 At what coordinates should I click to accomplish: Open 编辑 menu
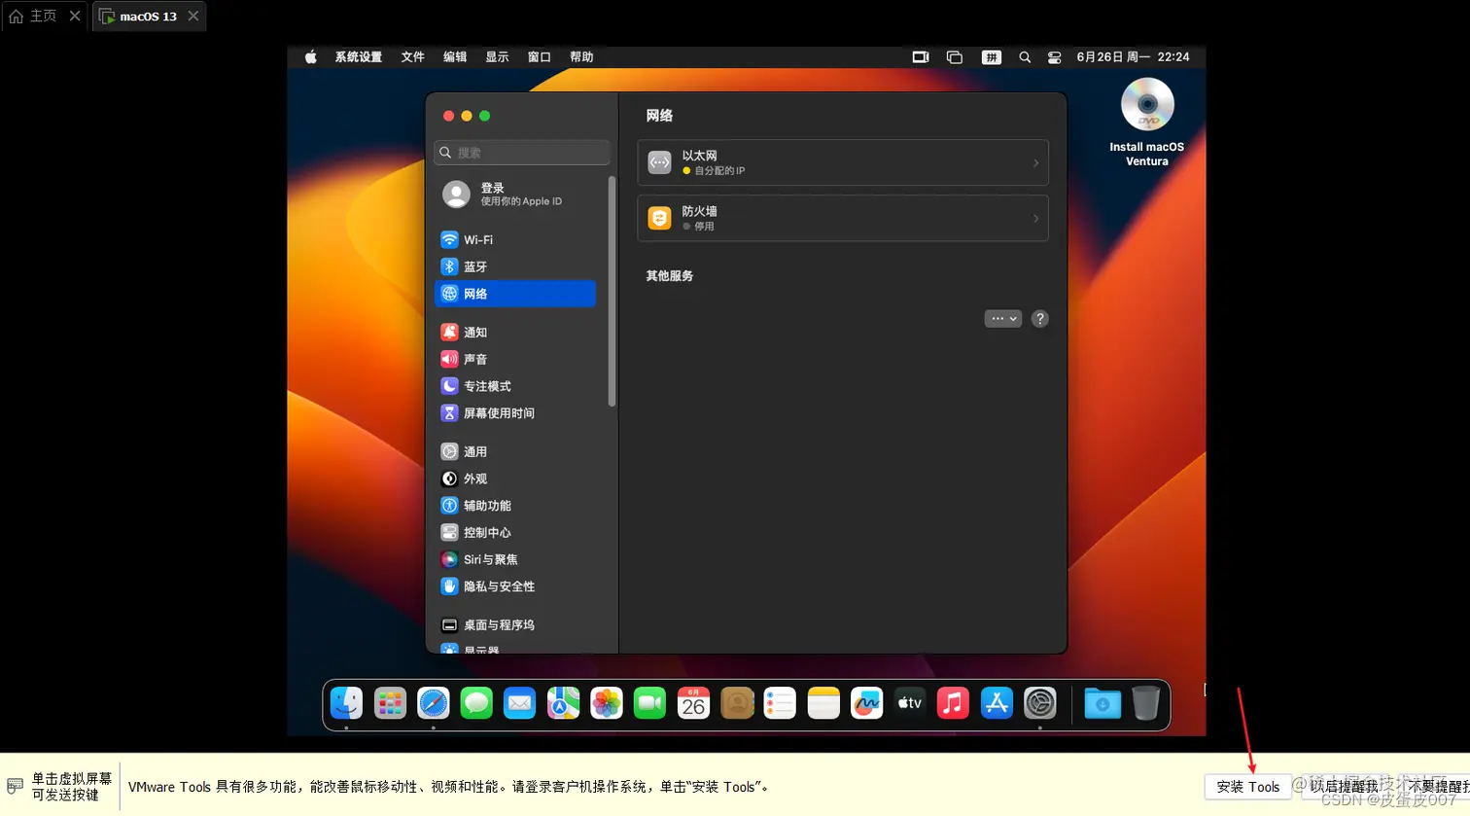click(455, 57)
